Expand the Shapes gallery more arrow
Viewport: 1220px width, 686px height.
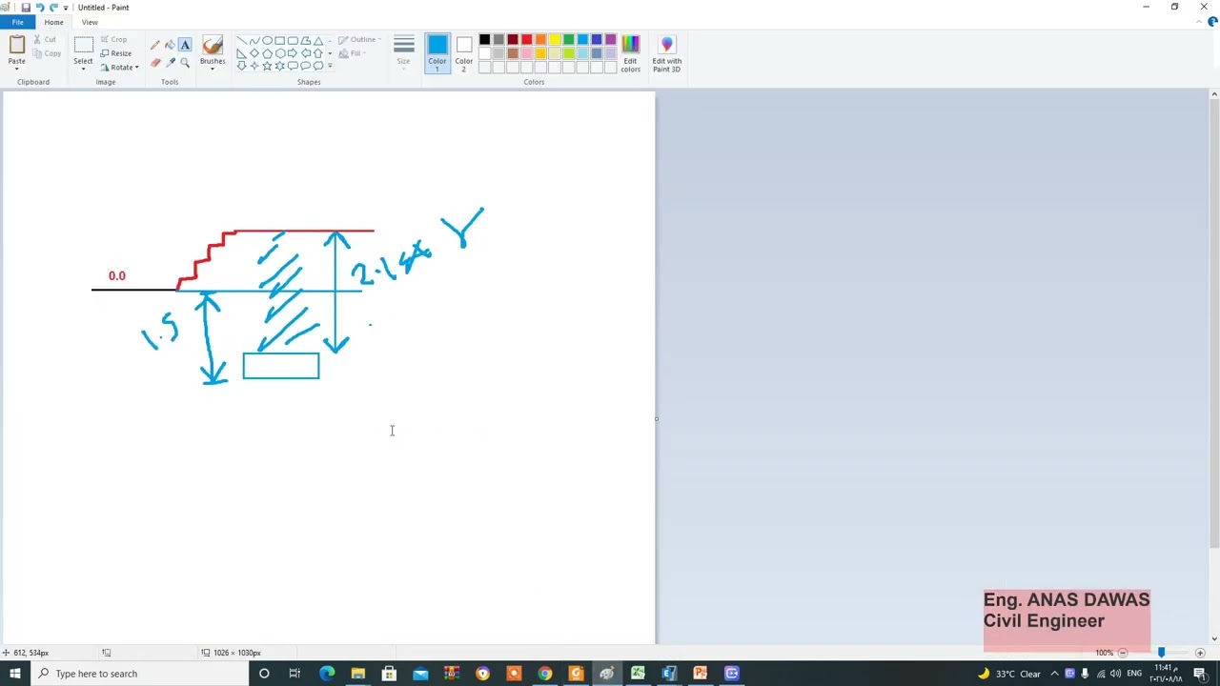[x=330, y=66]
